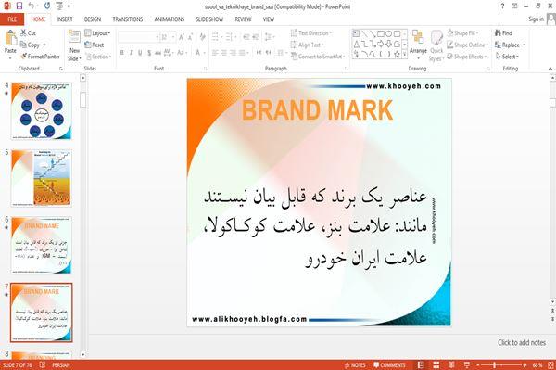This screenshot has width=556, height=370.
Task: Increase the font size
Action: click(182, 37)
